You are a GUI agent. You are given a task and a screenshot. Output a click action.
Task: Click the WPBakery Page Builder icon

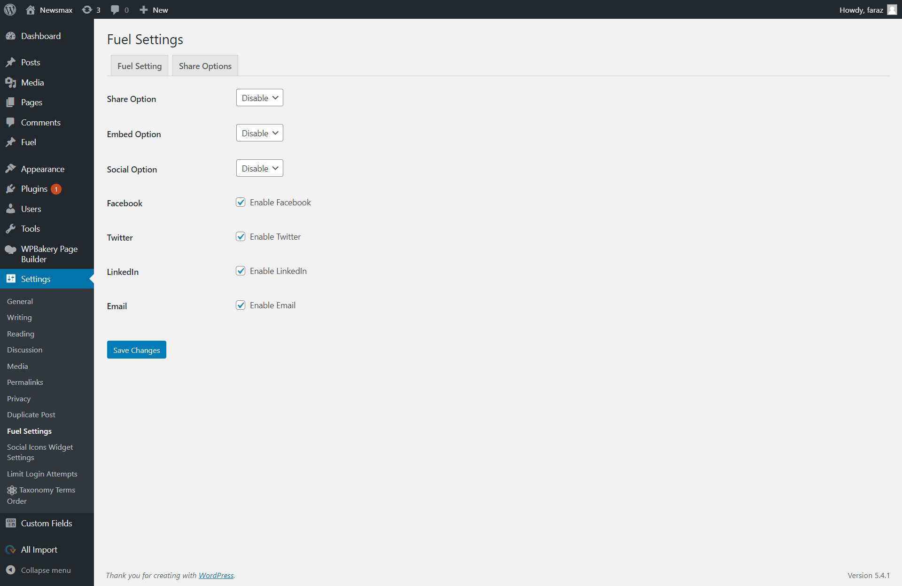[x=10, y=250]
